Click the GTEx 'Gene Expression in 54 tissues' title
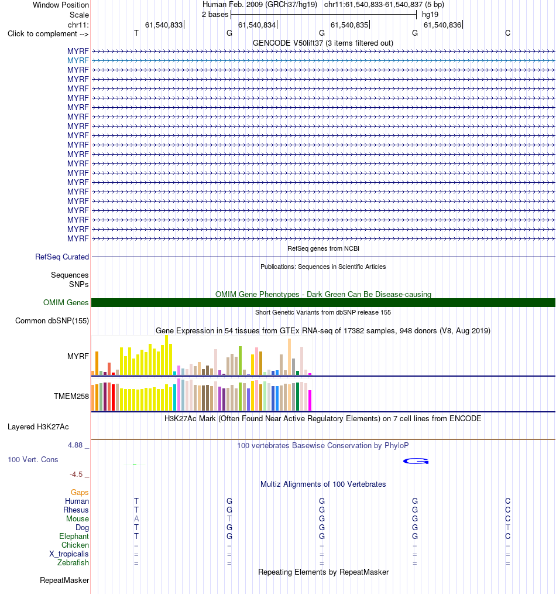This screenshot has width=556, height=594. click(x=323, y=331)
